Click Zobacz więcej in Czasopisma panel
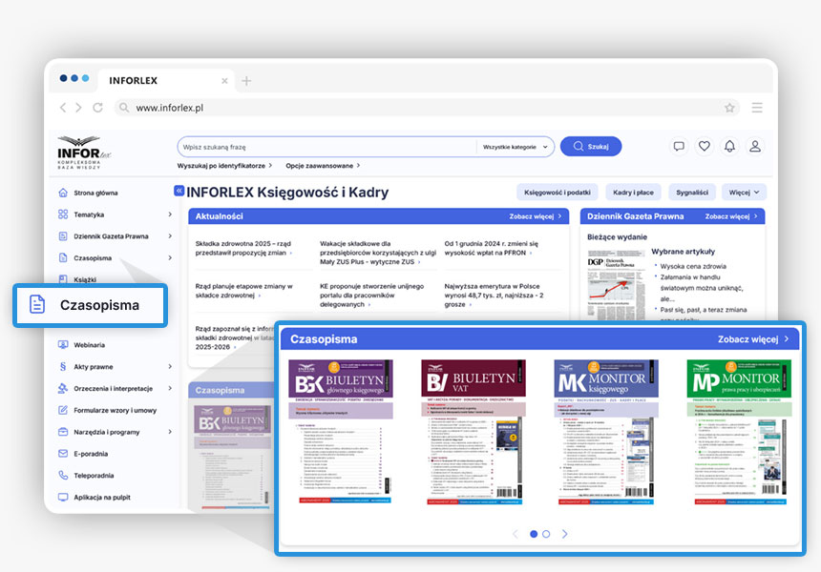Viewport: 821px width, 572px height. [x=756, y=338]
